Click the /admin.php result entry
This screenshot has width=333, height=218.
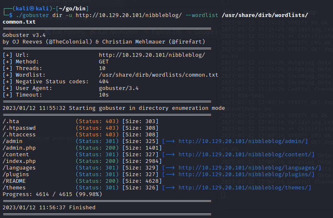[19, 148]
